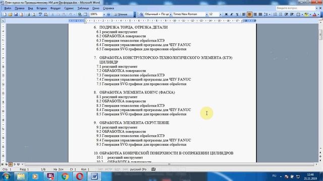Click the 'Введите вопрос' help search field
Image resolution: width=323 pixels, height=181 pixels.
pyautogui.click(x=296, y=8)
